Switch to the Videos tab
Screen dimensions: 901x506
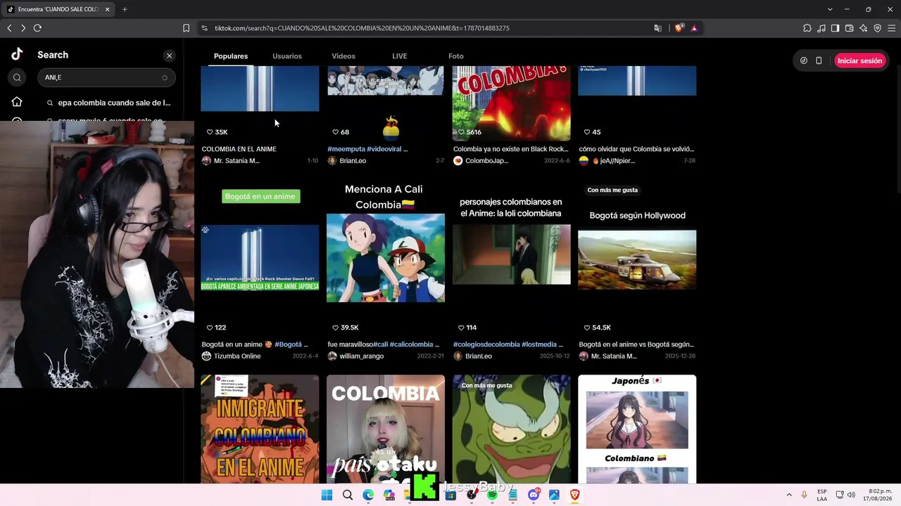[x=344, y=56]
